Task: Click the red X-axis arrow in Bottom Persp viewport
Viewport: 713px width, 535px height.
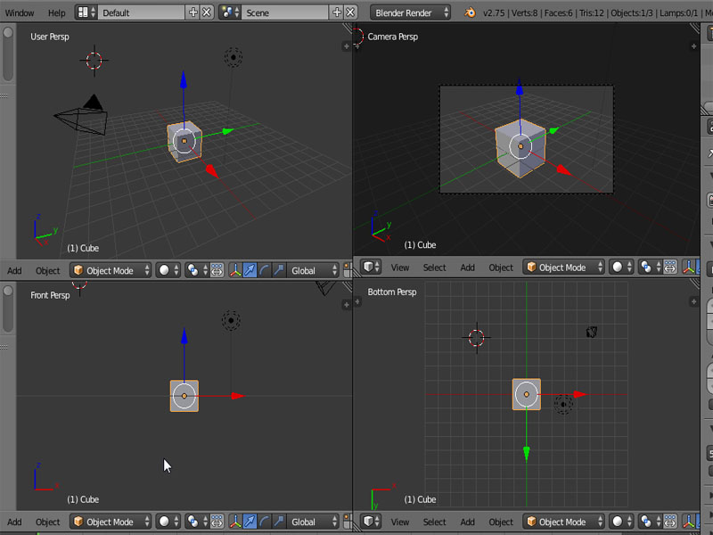Action: (x=580, y=394)
